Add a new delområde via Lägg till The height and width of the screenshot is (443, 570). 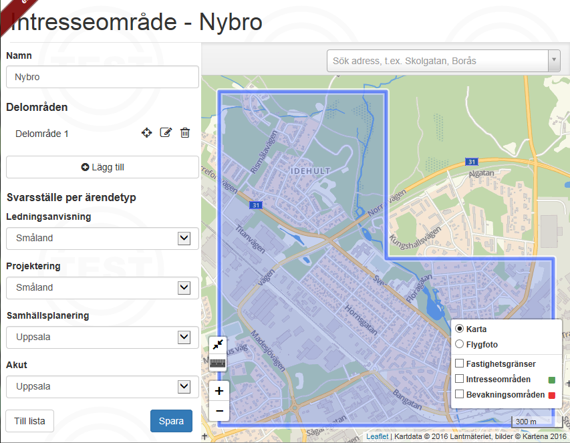pos(102,166)
